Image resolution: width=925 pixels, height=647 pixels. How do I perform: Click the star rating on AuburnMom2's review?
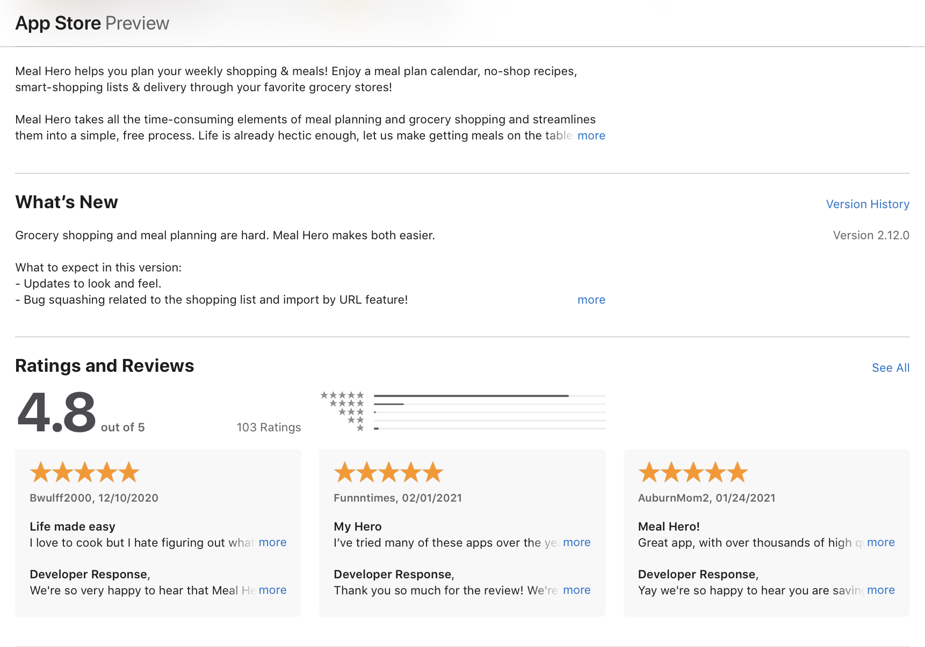point(692,473)
